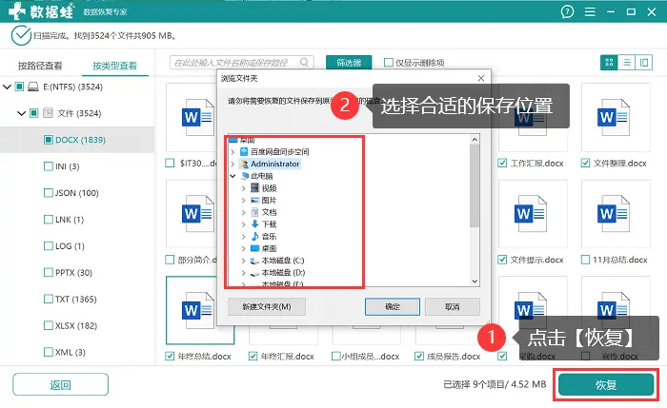Click the search magnifier icon
Viewport: 667px width, 408px height.
(x=304, y=62)
